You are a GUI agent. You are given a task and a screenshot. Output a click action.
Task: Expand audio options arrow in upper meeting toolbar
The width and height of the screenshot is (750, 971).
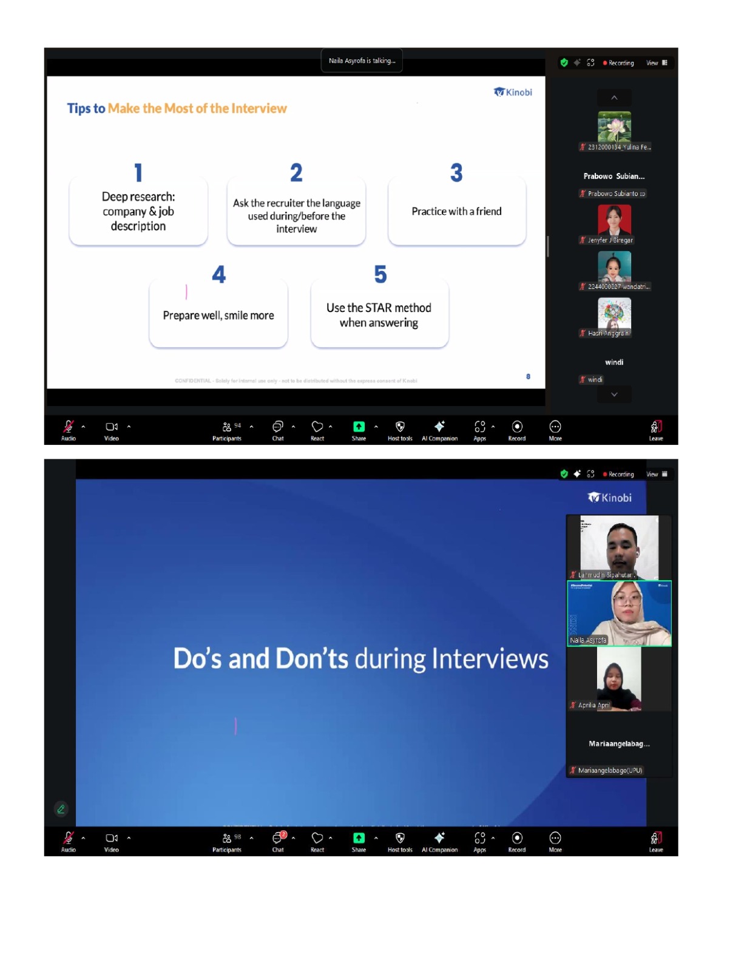[x=83, y=427]
